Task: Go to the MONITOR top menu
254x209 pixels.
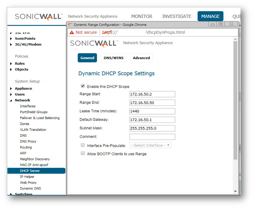Action: point(142,16)
